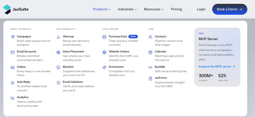Viewport: 255px width, 117px height.
Task: Click "Opens, replies and revenue by step" text
Action: pyautogui.click(x=29, y=104)
